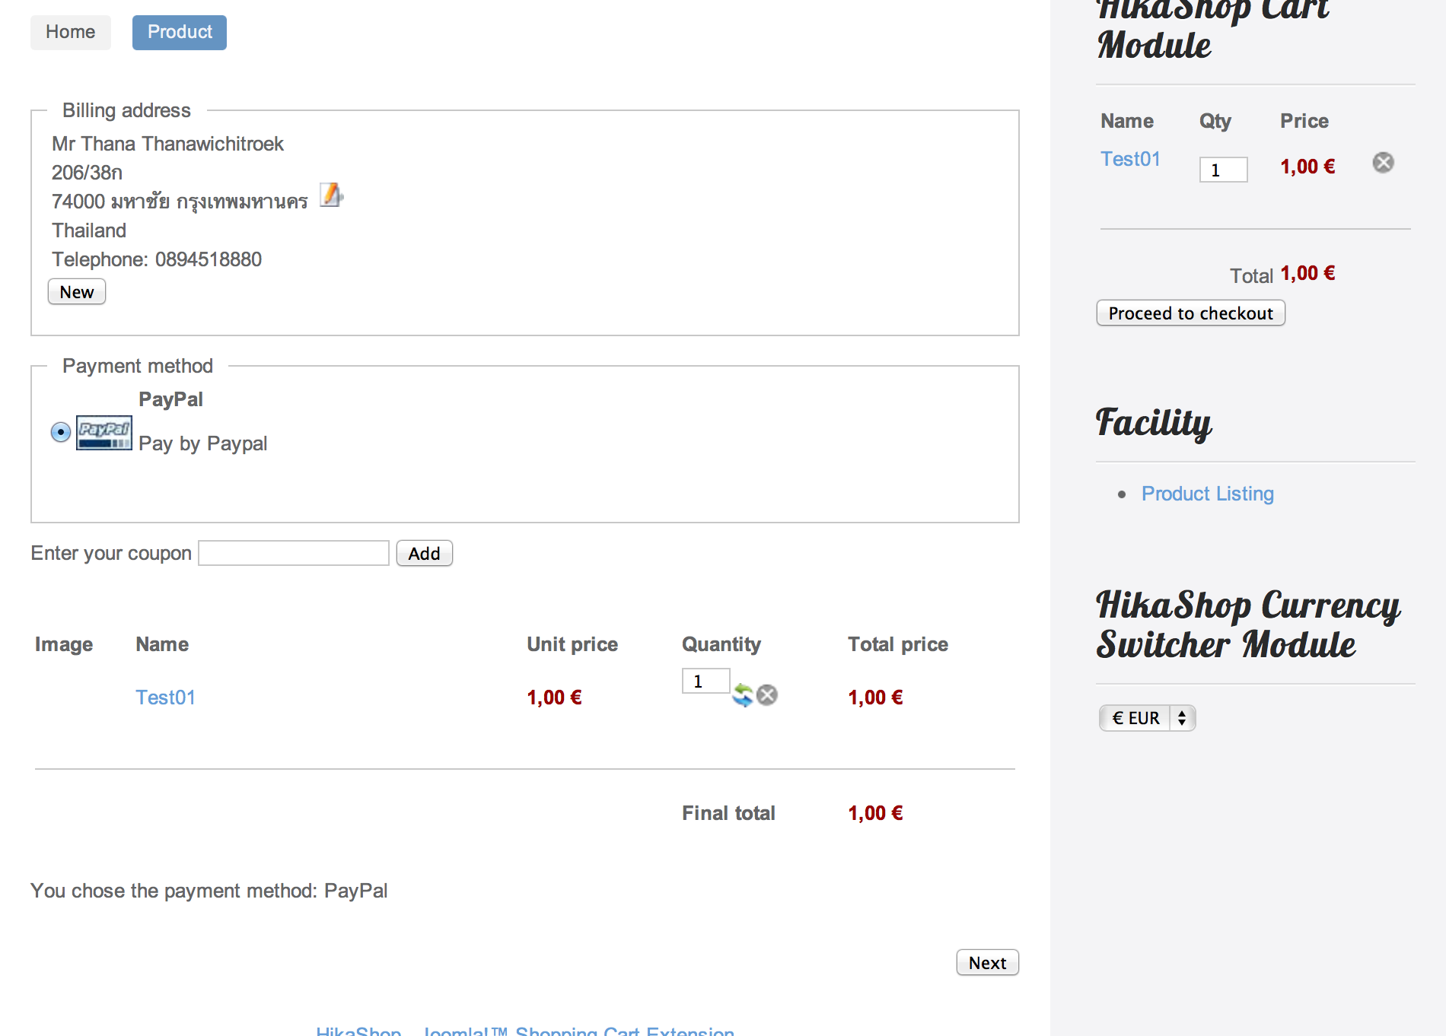Add a New billing address
This screenshot has height=1036, width=1446.
tap(77, 292)
